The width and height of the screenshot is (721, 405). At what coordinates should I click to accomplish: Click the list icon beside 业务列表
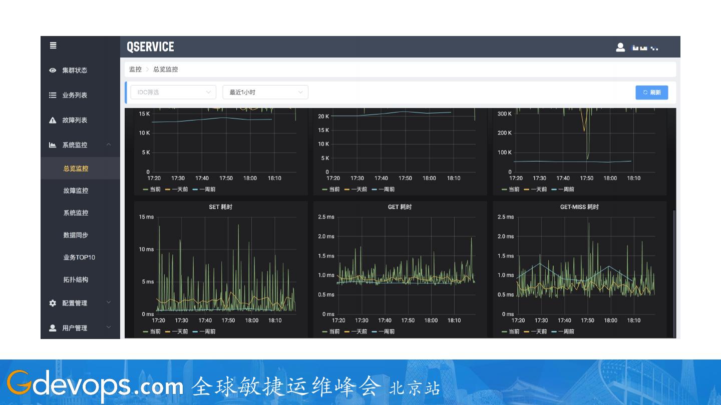coord(53,95)
